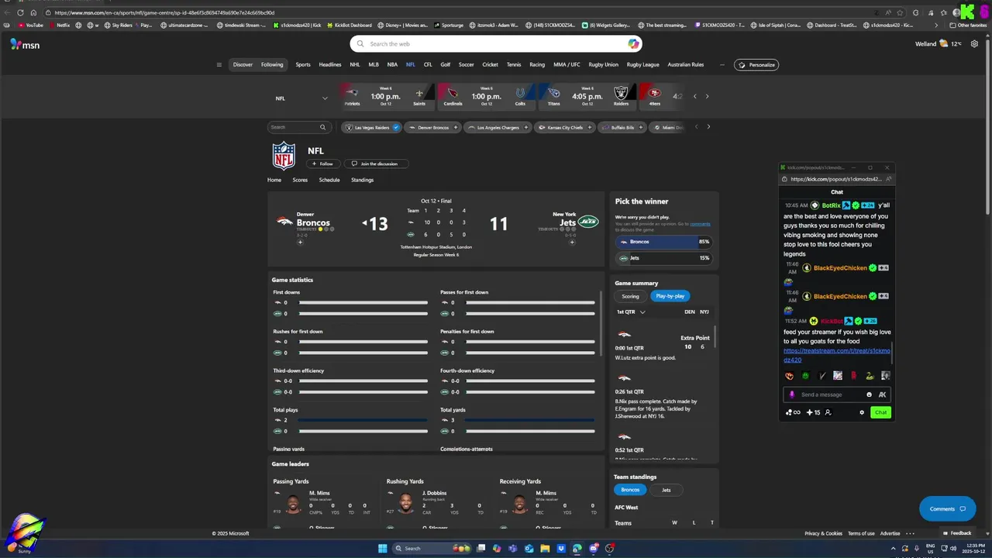This screenshot has width=992, height=558.
Task: Open the Denver Broncos logo on scoreboard
Action: coord(284,222)
